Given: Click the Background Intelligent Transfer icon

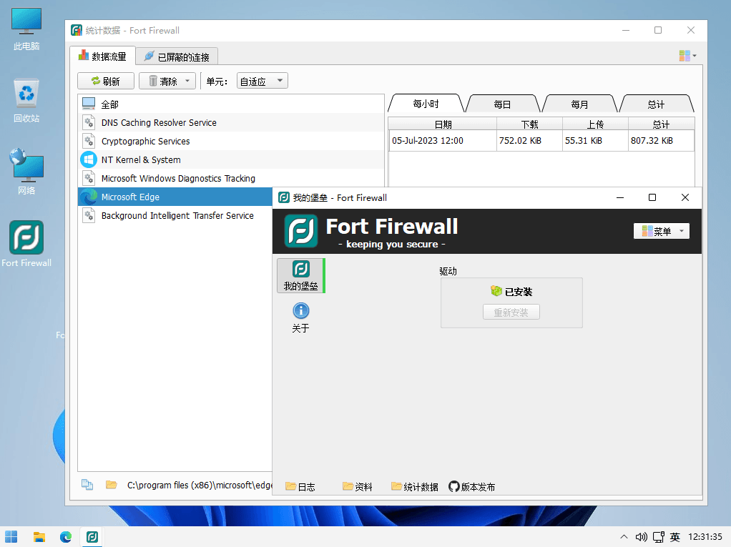Looking at the screenshot, I should coord(89,215).
